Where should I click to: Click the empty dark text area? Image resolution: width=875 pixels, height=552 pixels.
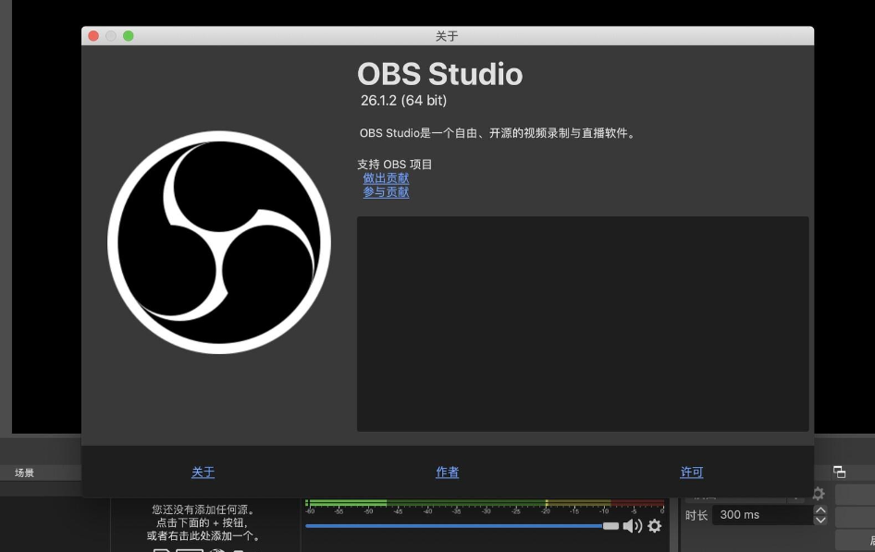[583, 324]
